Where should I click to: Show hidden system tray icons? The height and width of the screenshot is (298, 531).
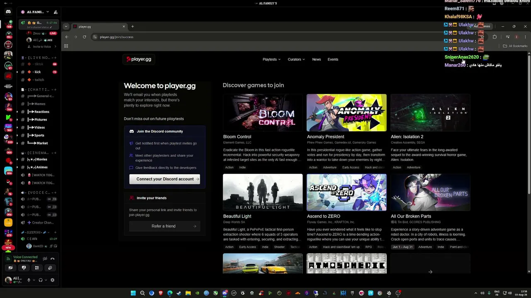pyautogui.click(x=475, y=293)
